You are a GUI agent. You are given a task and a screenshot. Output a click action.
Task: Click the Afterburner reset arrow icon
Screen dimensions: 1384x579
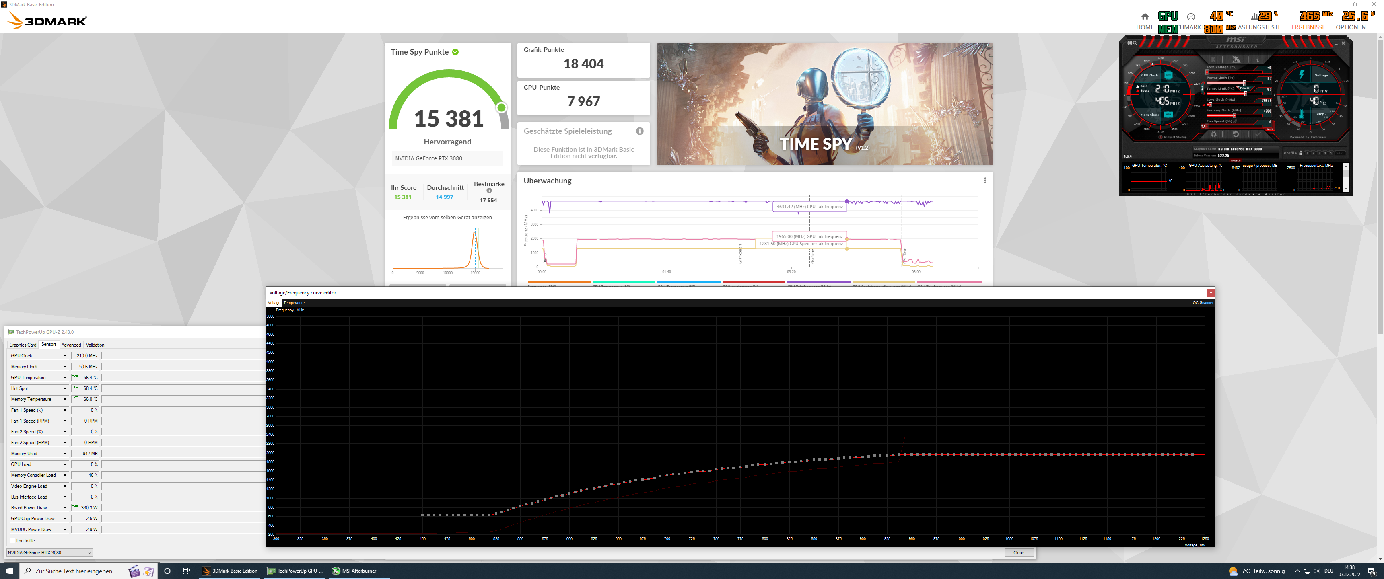tap(1236, 134)
